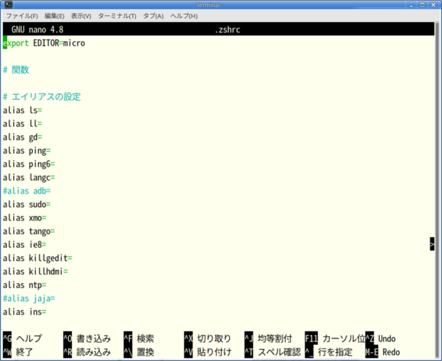Open the 表示(V) menu

(x=81, y=16)
